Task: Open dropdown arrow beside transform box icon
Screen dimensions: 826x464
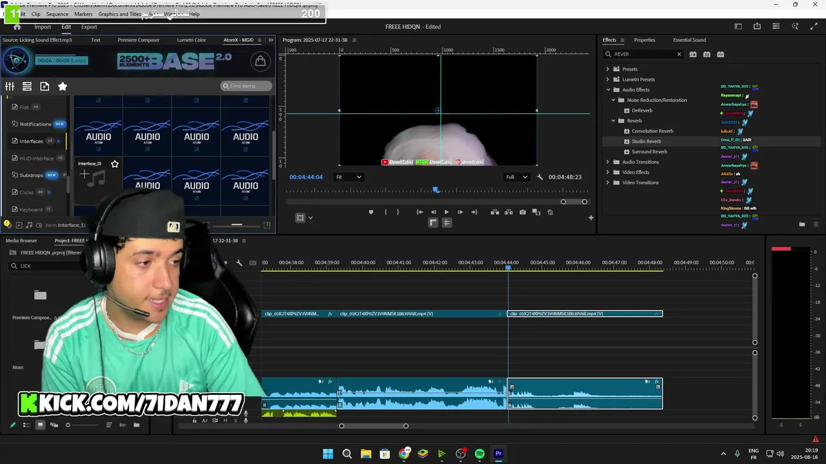Action: pos(310,218)
